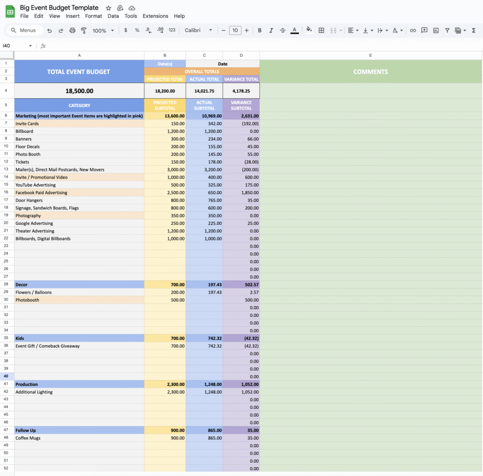
Task: Open the Tools menu
Action: [131, 16]
